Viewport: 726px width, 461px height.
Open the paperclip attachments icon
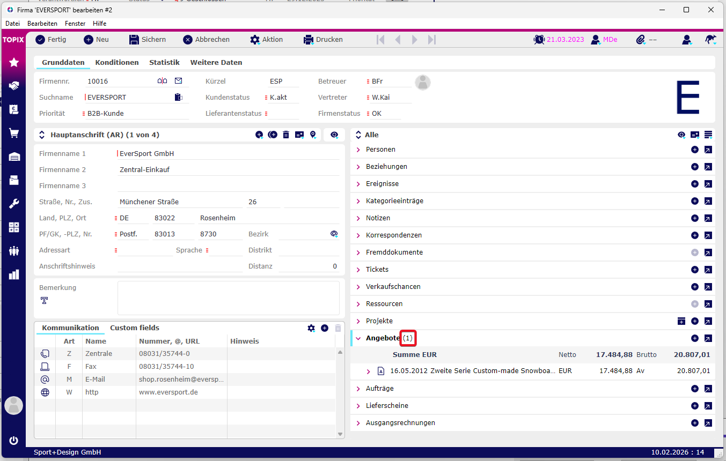point(640,40)
